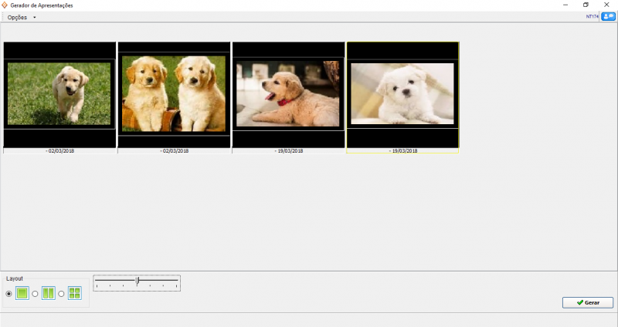Select the four-grid layout radio button
The height and width of the screenshot is (327, 618).
[x=61, y=294]
